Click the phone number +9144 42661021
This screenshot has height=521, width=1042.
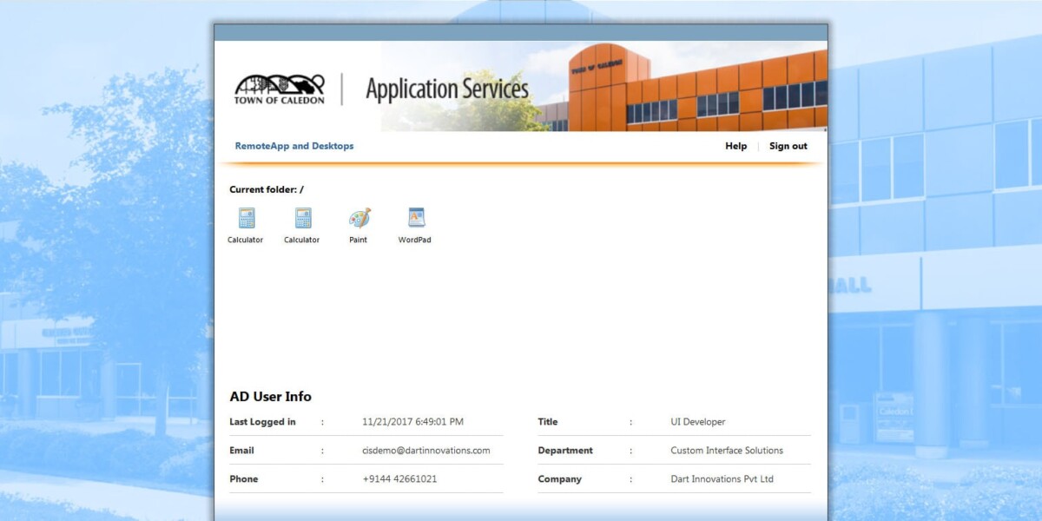399,479
